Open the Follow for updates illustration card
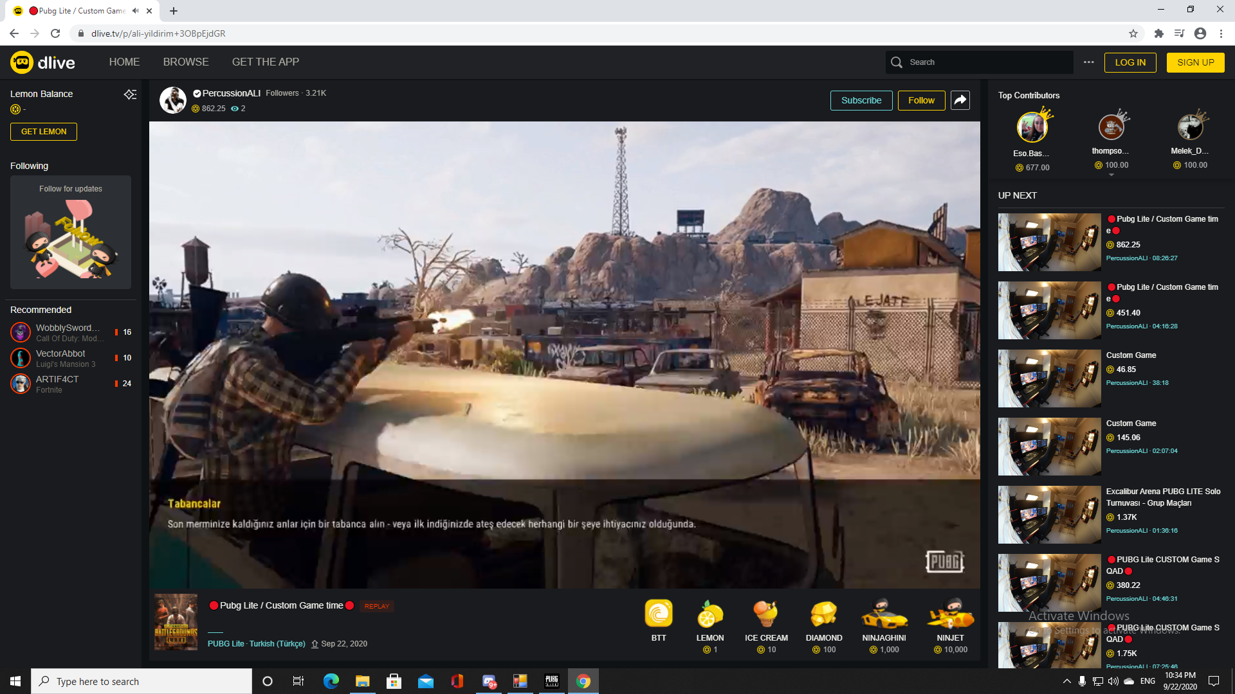Viewport: 1235px width, 694px height. (x=71, y=233)
